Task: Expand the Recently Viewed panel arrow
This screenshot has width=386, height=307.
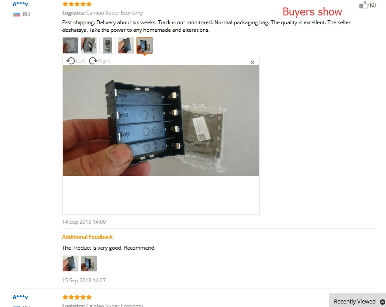Action: tap(382, 302)
